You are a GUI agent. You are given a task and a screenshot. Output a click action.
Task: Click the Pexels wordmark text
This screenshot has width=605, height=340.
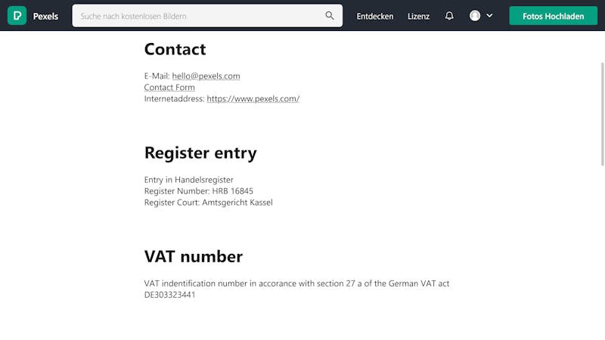(x=45, y=16)
